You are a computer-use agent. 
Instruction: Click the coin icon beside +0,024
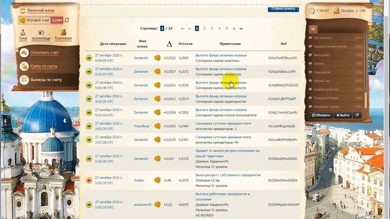[x=157, y=159]
